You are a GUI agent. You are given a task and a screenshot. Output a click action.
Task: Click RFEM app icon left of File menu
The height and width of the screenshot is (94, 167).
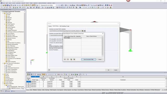point(2,3)
